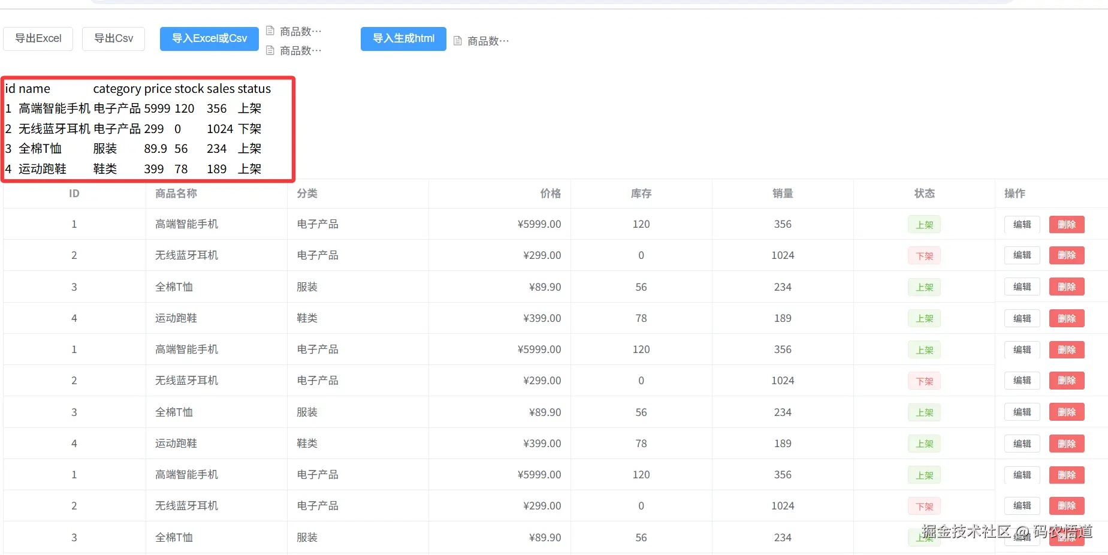1108x555 pixels.
Task: Edit the third 无线蓝牙耳机 row
Action: click(1022, 506)
